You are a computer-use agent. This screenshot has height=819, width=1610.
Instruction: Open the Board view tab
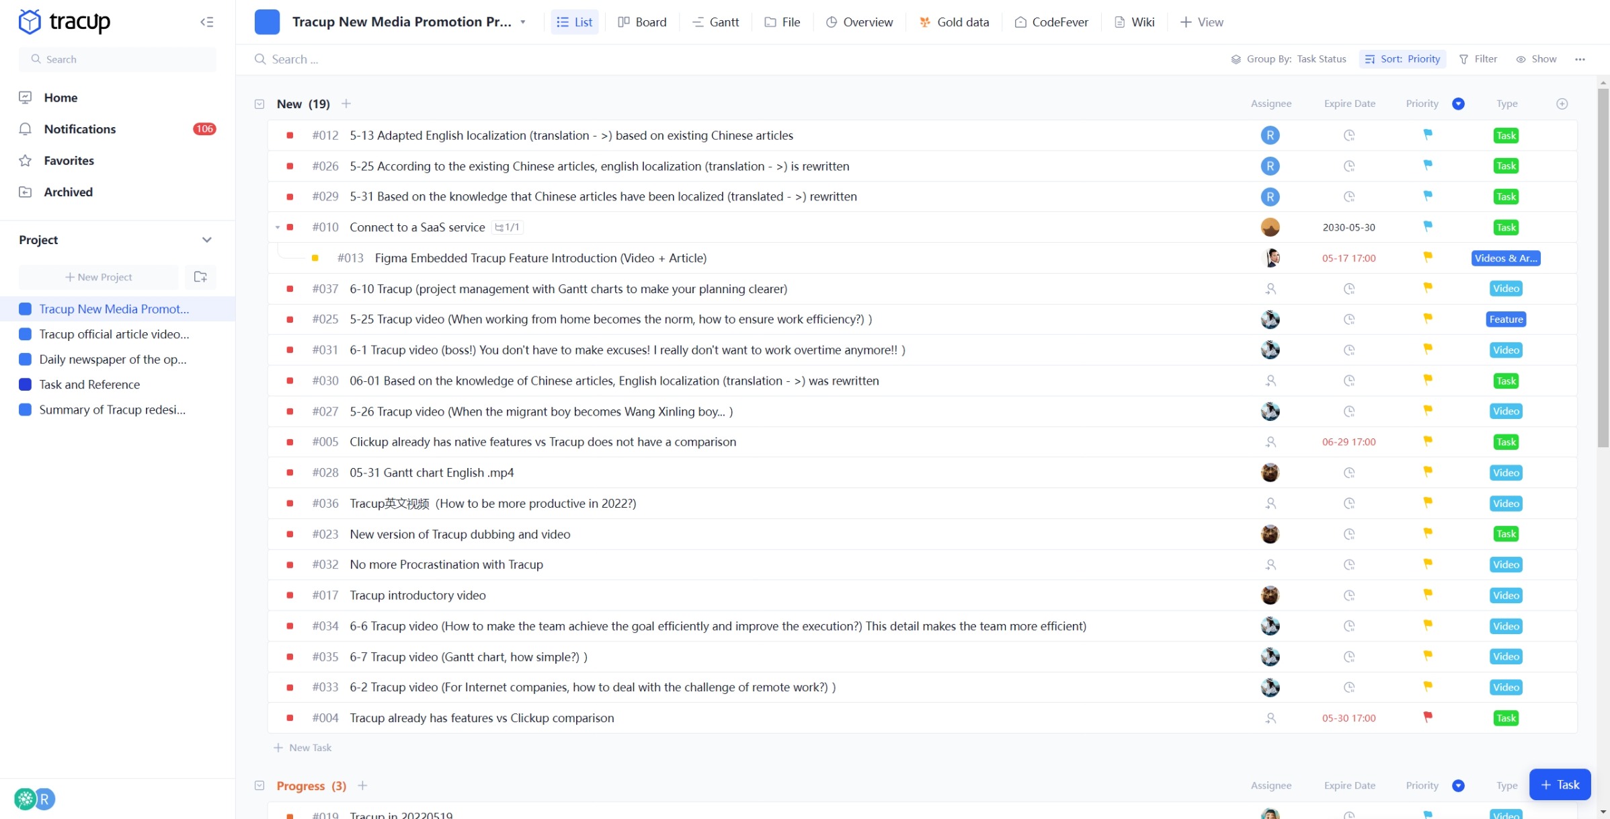click(642, 22)
